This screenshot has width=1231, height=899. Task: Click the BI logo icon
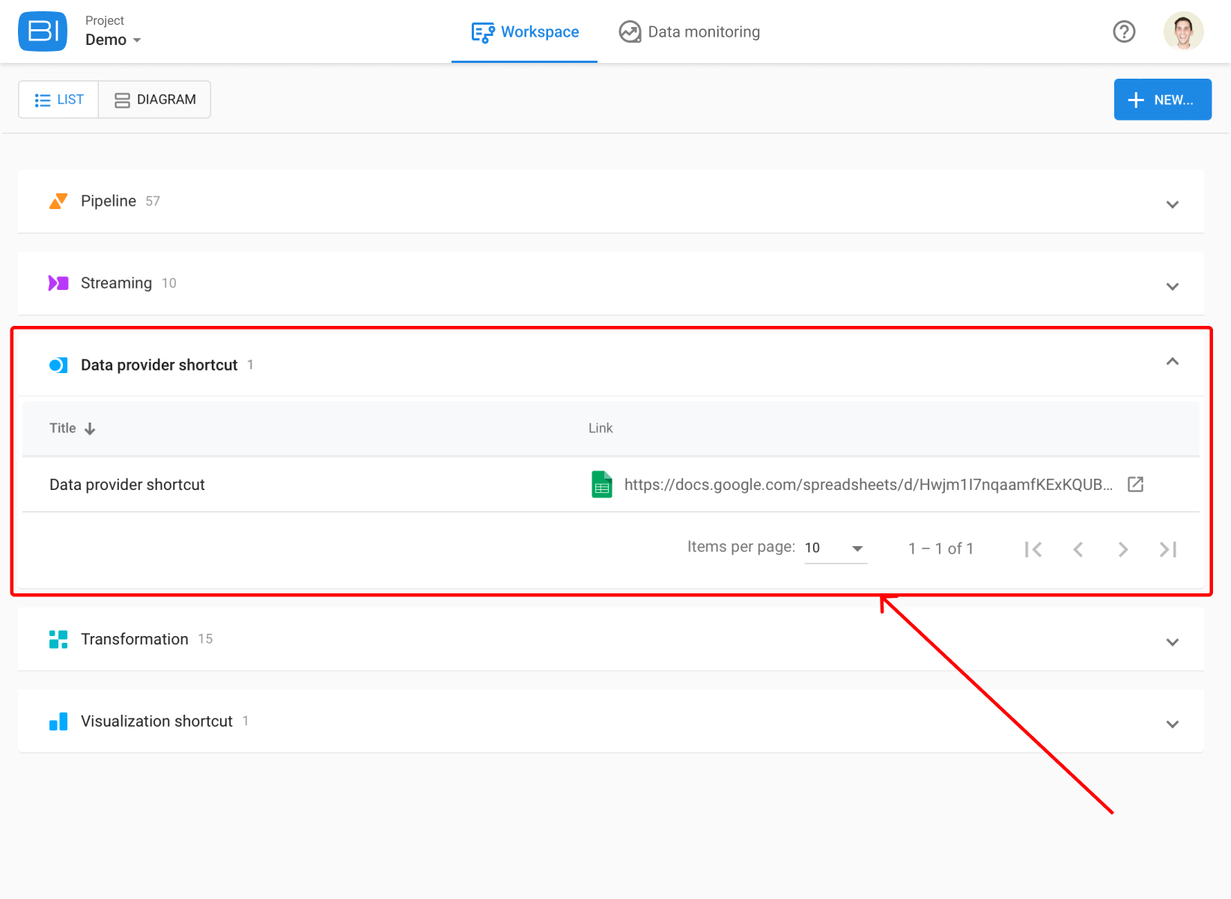pyautogui.click(x=43, y=31)
